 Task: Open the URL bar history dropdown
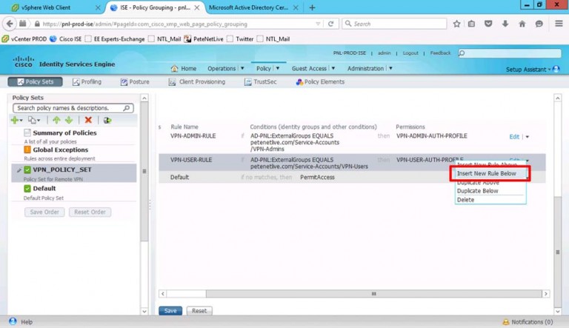pyautogui.click(x=318, y=24)
